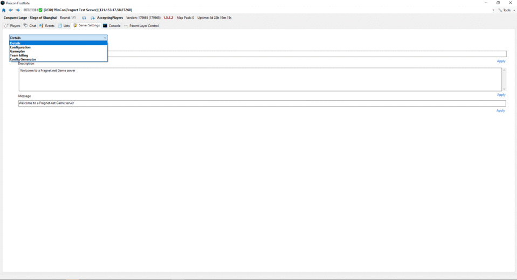The width and height of the screenshot is (517, 280).
Task: Open the Parent Layer Control tab
Action: tap(141, 26)
